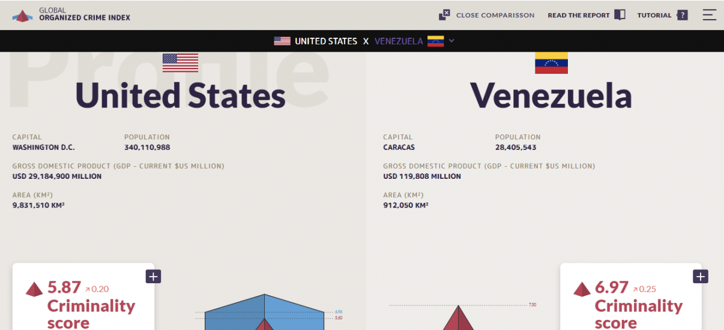The width and height of the screenshot is (724, 330).
Task: Open the Tutorial menu item
Action: coord(654,16)
